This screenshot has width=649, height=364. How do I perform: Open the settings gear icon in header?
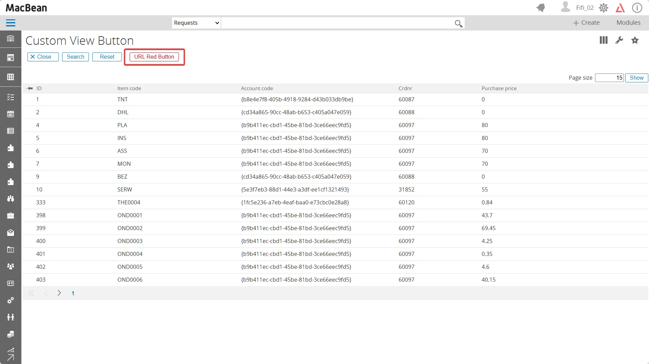604,7
